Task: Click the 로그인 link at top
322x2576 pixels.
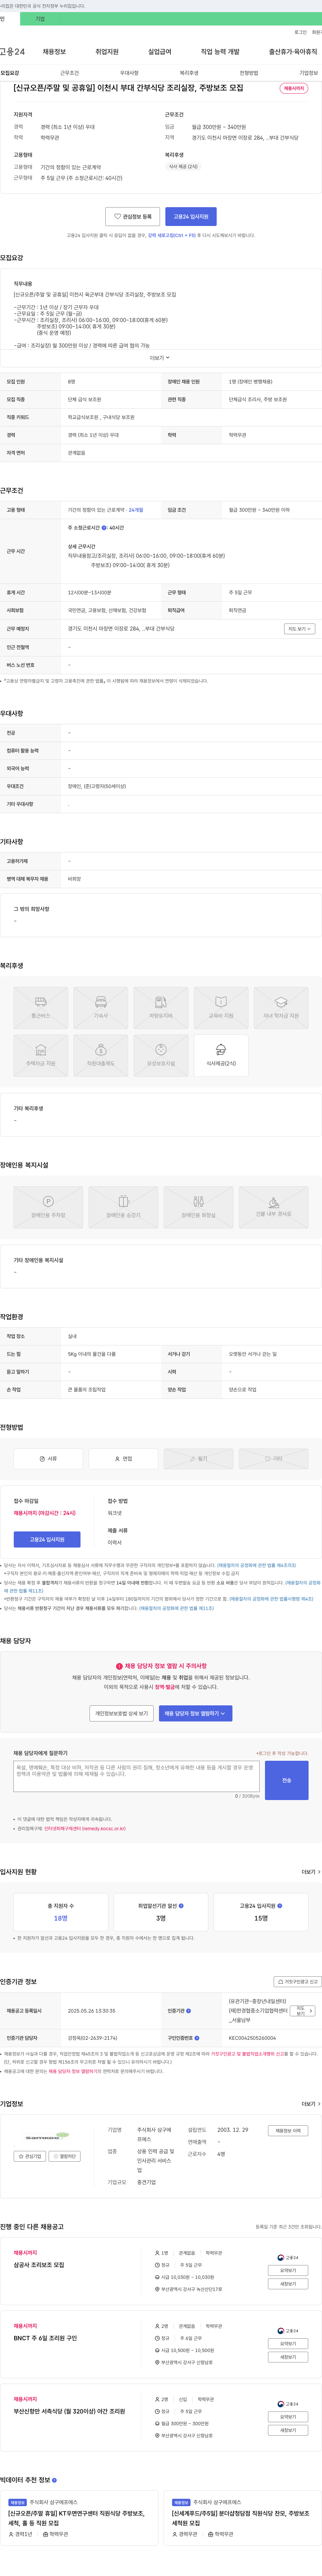Action: click(x=300, y=32)
